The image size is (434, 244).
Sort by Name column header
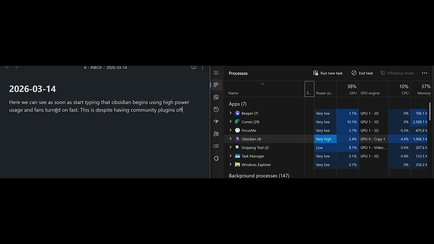tap(264, 89)
